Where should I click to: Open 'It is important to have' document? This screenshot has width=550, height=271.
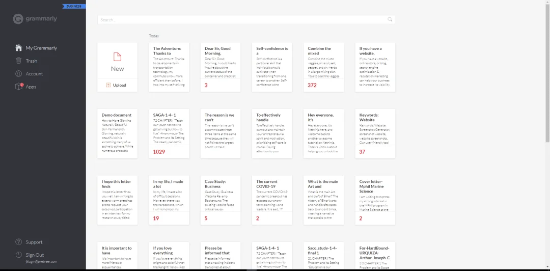[117, 256]
